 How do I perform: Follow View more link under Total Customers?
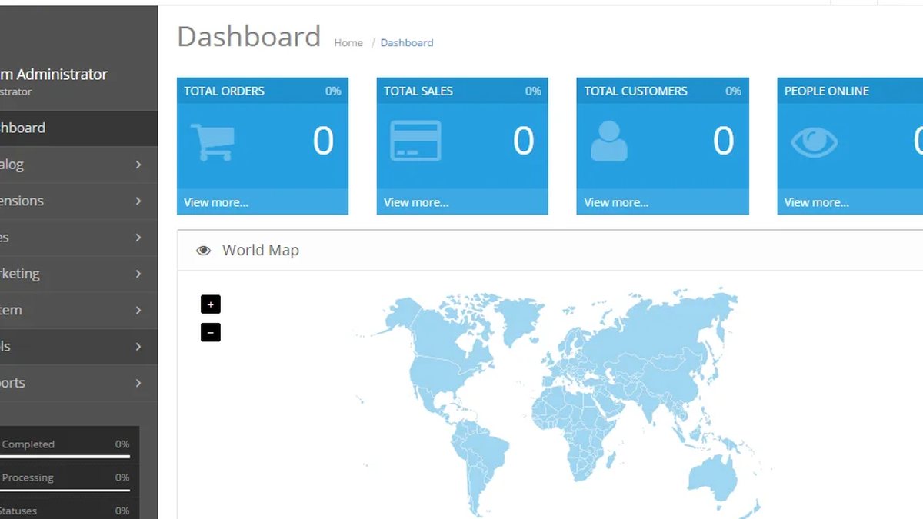(x=616, y=202)
